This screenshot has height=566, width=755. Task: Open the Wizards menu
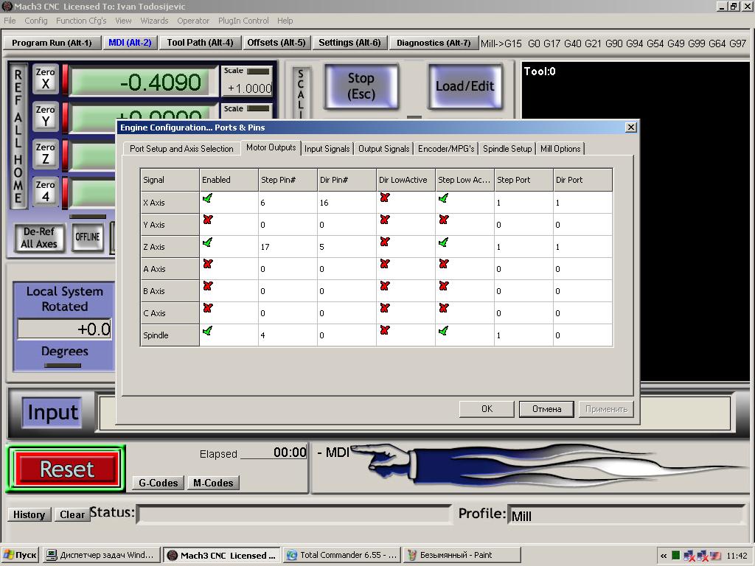154,21
